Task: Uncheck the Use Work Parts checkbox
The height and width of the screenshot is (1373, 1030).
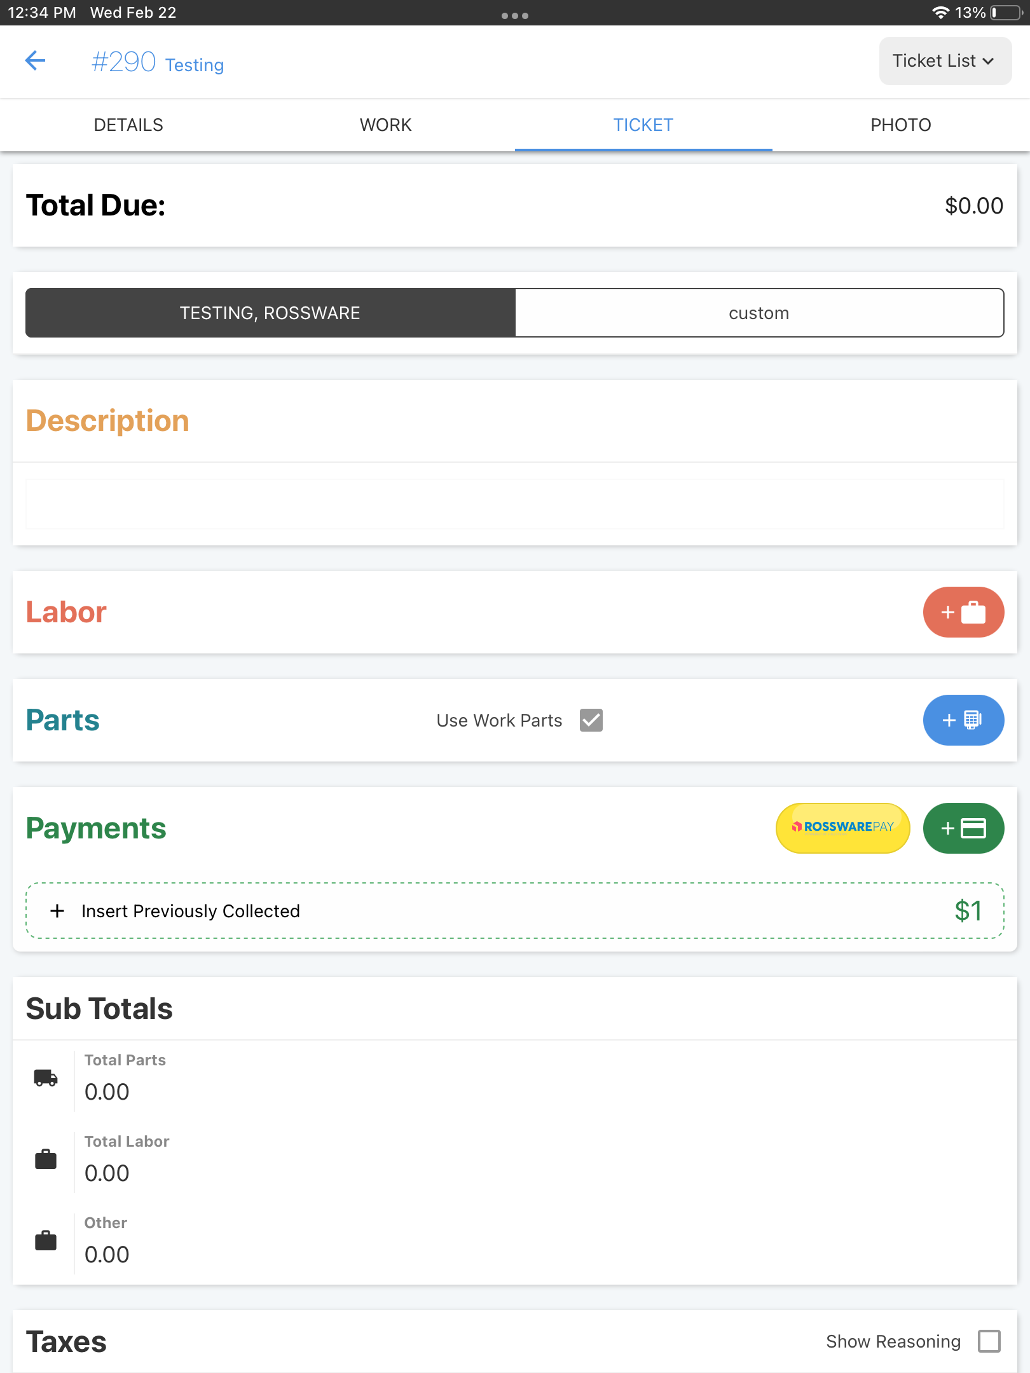Action: click(591, 720)
